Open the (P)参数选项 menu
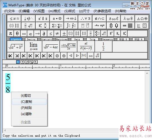152x140 pixels. [102, 11]
